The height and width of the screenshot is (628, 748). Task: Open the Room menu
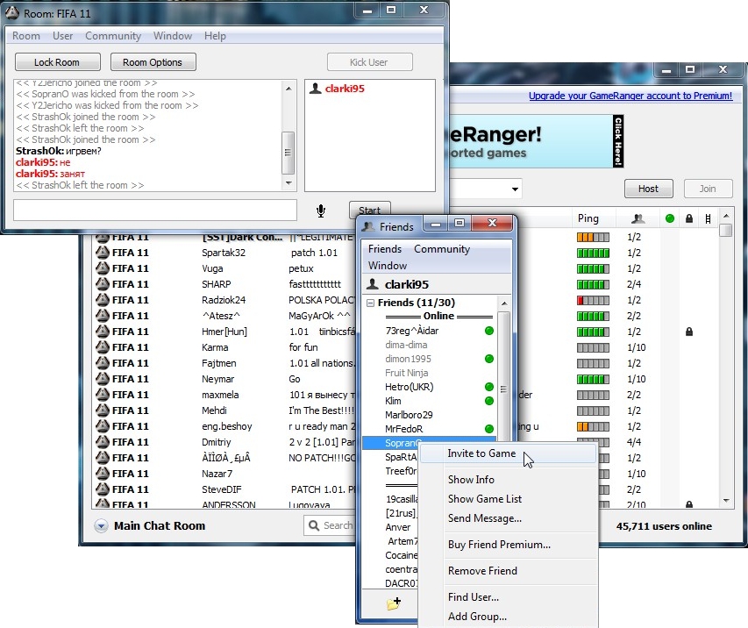[x=26, y=36]
